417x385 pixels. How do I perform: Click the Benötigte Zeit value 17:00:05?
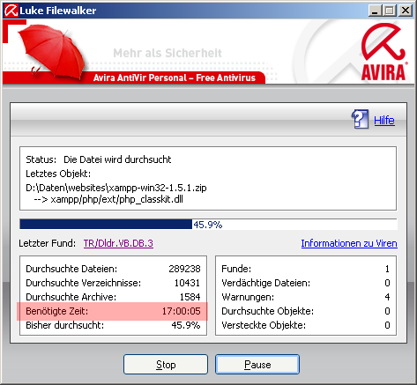tap(182, 311)
